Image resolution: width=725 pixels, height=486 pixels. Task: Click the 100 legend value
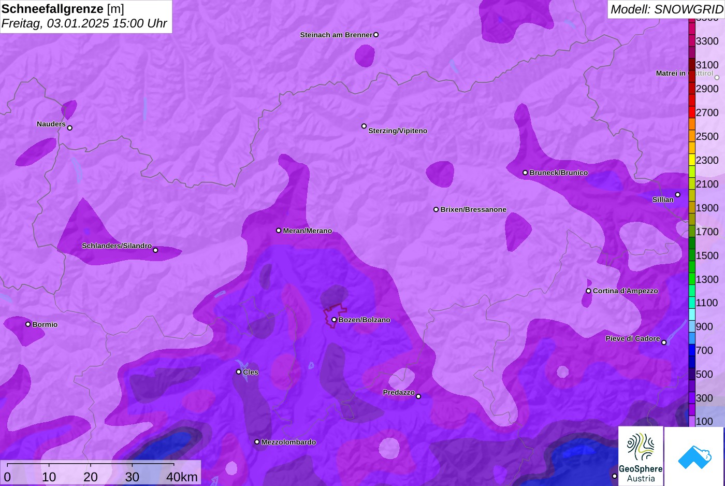(704, 421)
